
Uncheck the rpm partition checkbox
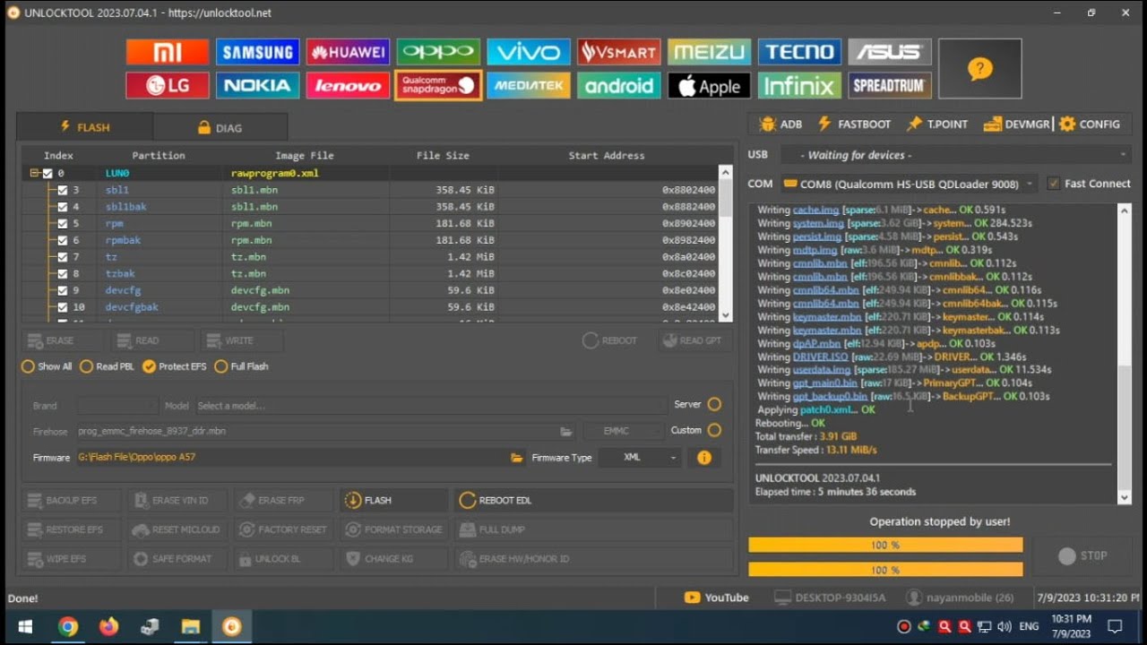pyautogui.click(x=63, y=224)
